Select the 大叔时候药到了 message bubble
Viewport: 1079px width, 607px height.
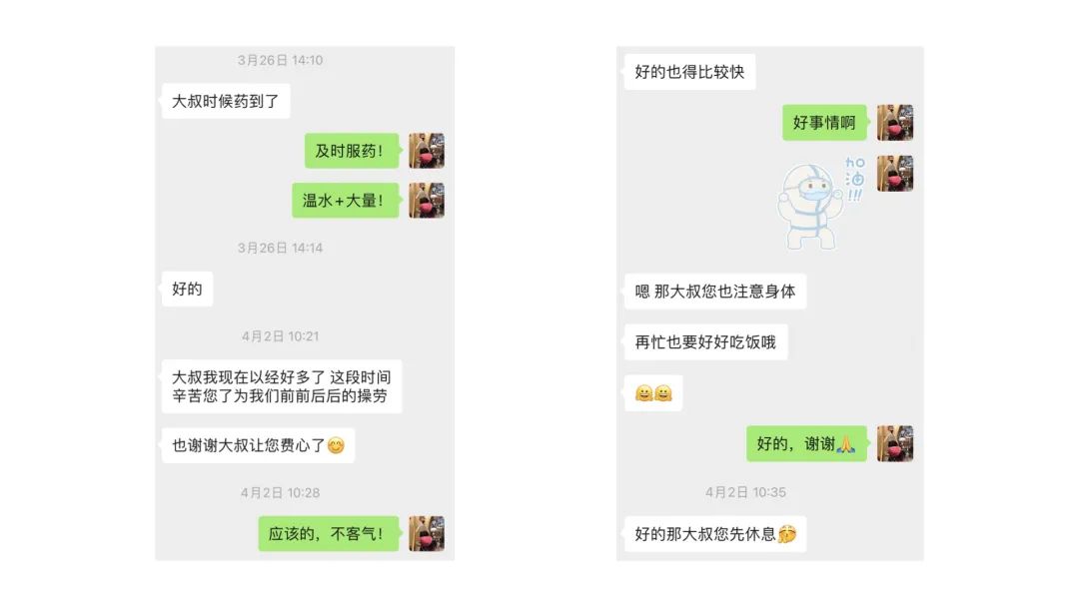pyautogui.click(x=226, y=101)
